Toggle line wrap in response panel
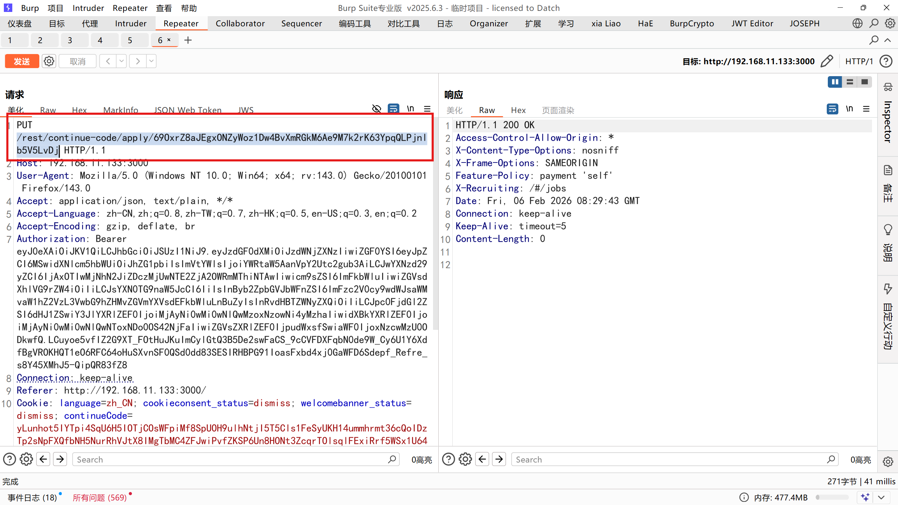 point(832,109)
